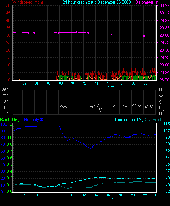
Task: Select temperature scale value "32"
Action: click(x=167, y=192)
